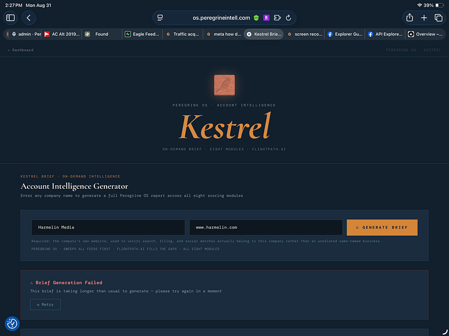
Task: Switch to the meta how d tab
Action: point(223,34)
